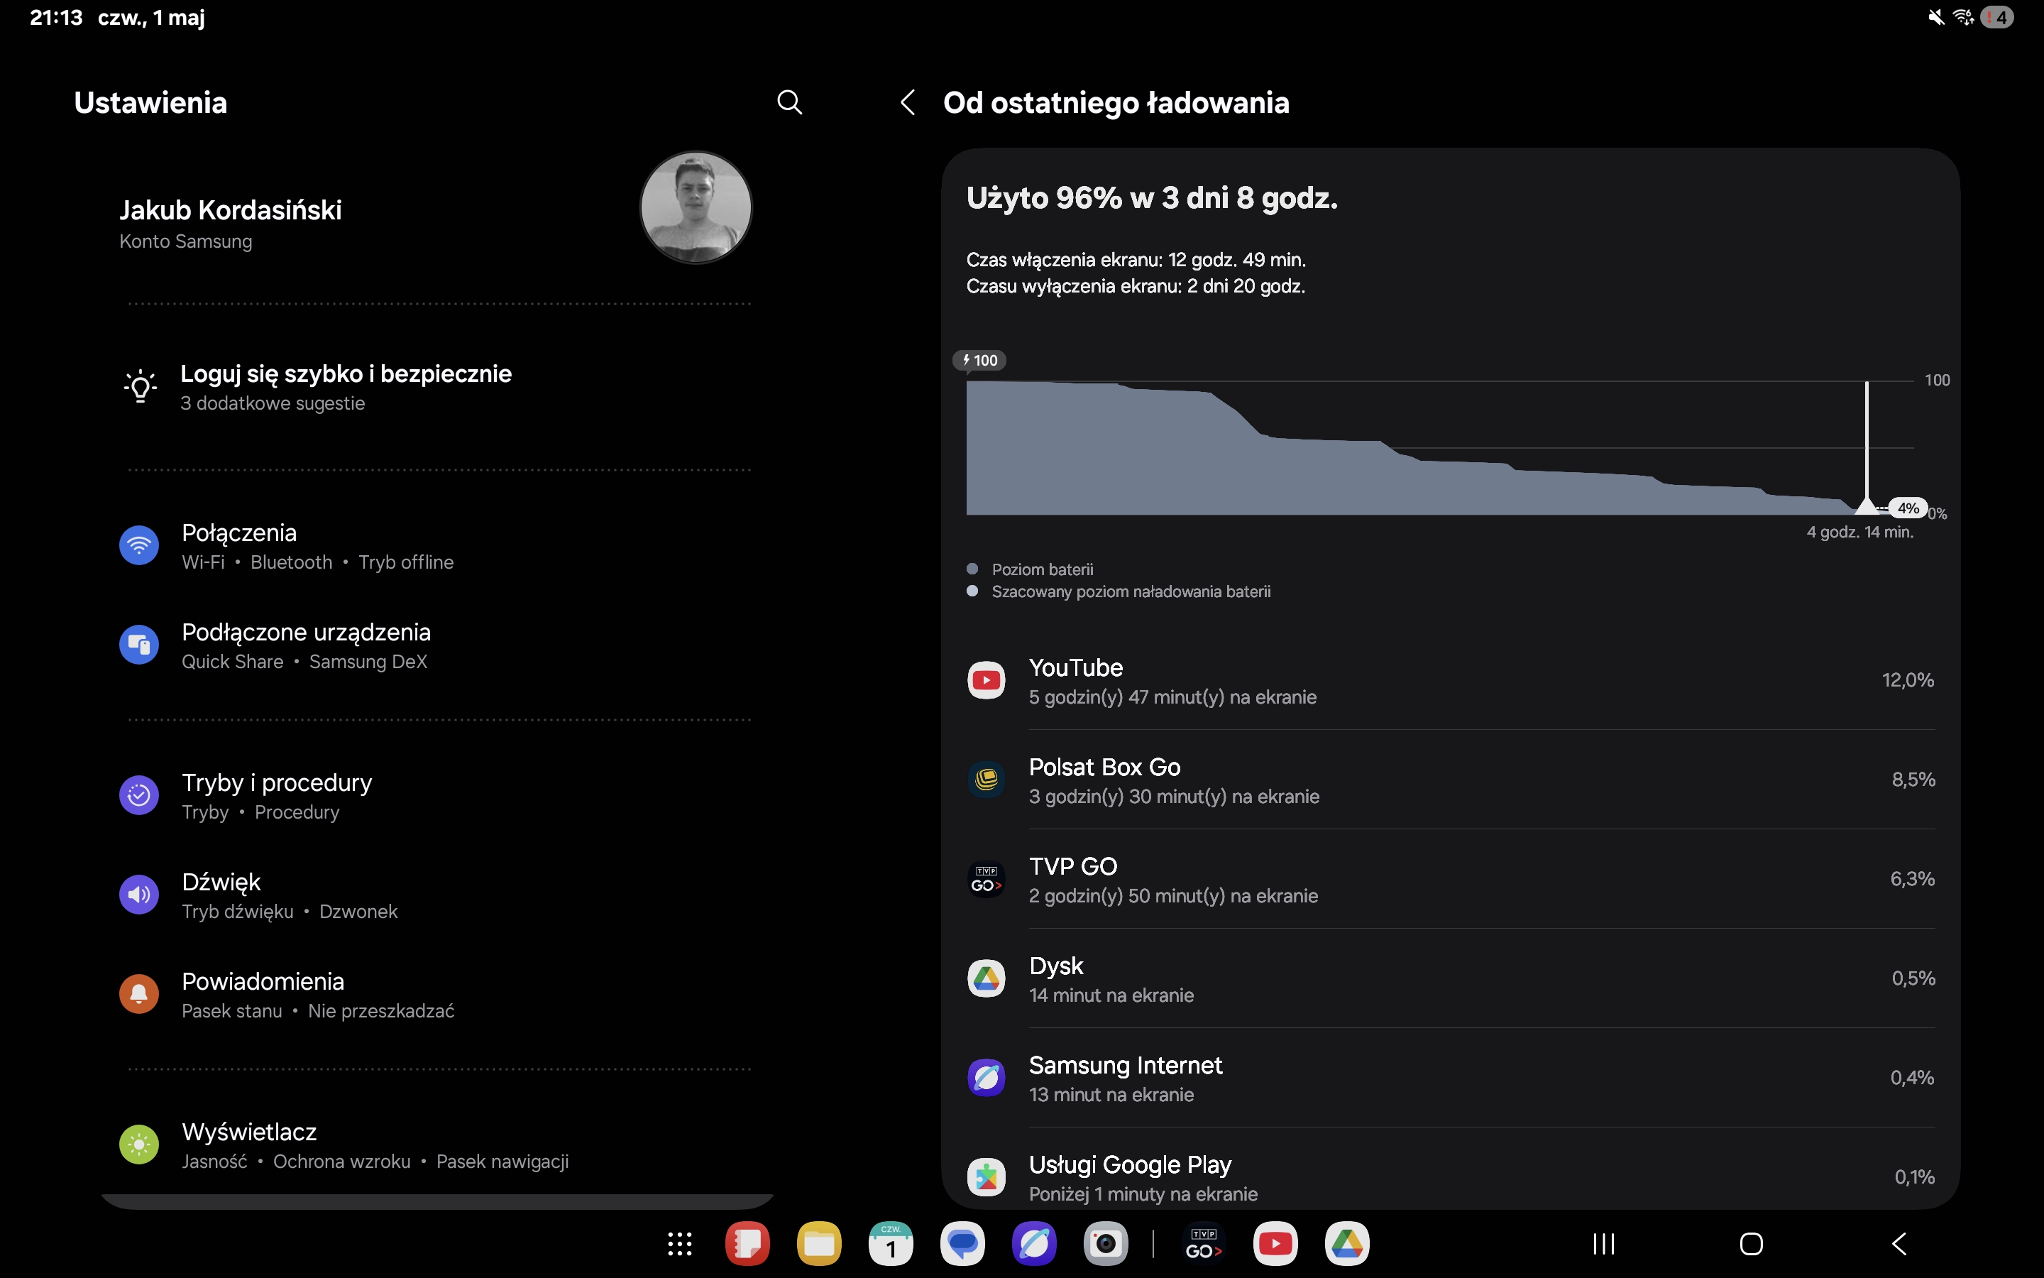Open Podłączone urządzenia icon
The width and height of the screenshot is (2044, 1278).
(139, 646)
